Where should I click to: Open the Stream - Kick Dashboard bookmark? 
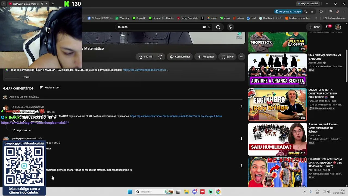(161, 18)
